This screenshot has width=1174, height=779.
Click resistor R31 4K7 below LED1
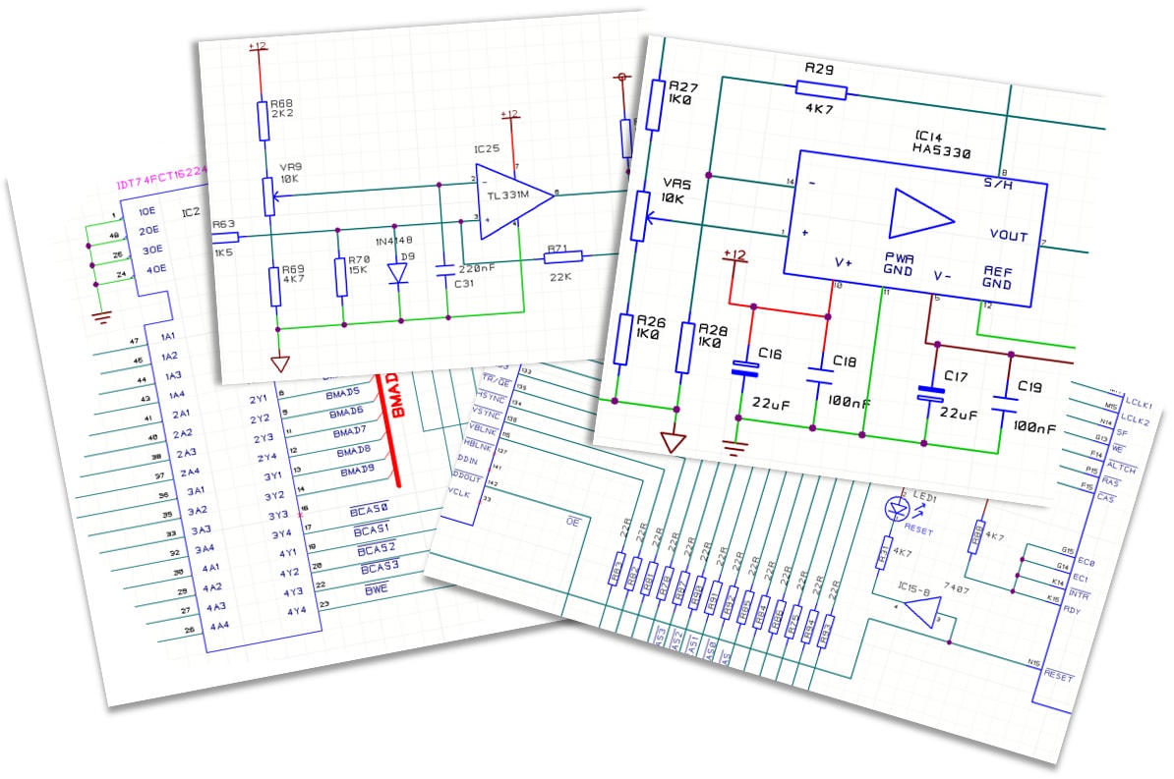pyautogui.click(x=884, y=554)
